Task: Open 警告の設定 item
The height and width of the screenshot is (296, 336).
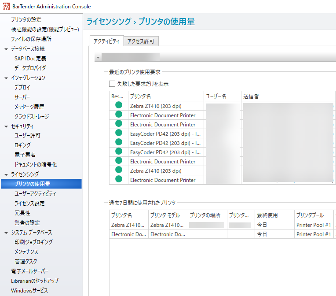Action: 27,222
